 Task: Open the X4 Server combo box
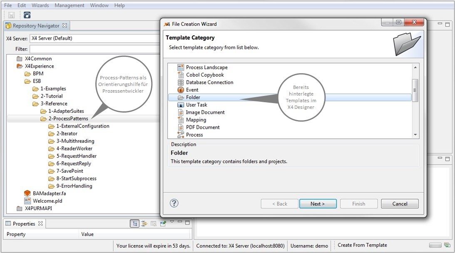95,38
